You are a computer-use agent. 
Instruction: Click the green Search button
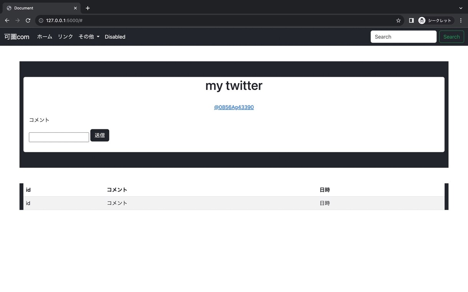point(452,37)
